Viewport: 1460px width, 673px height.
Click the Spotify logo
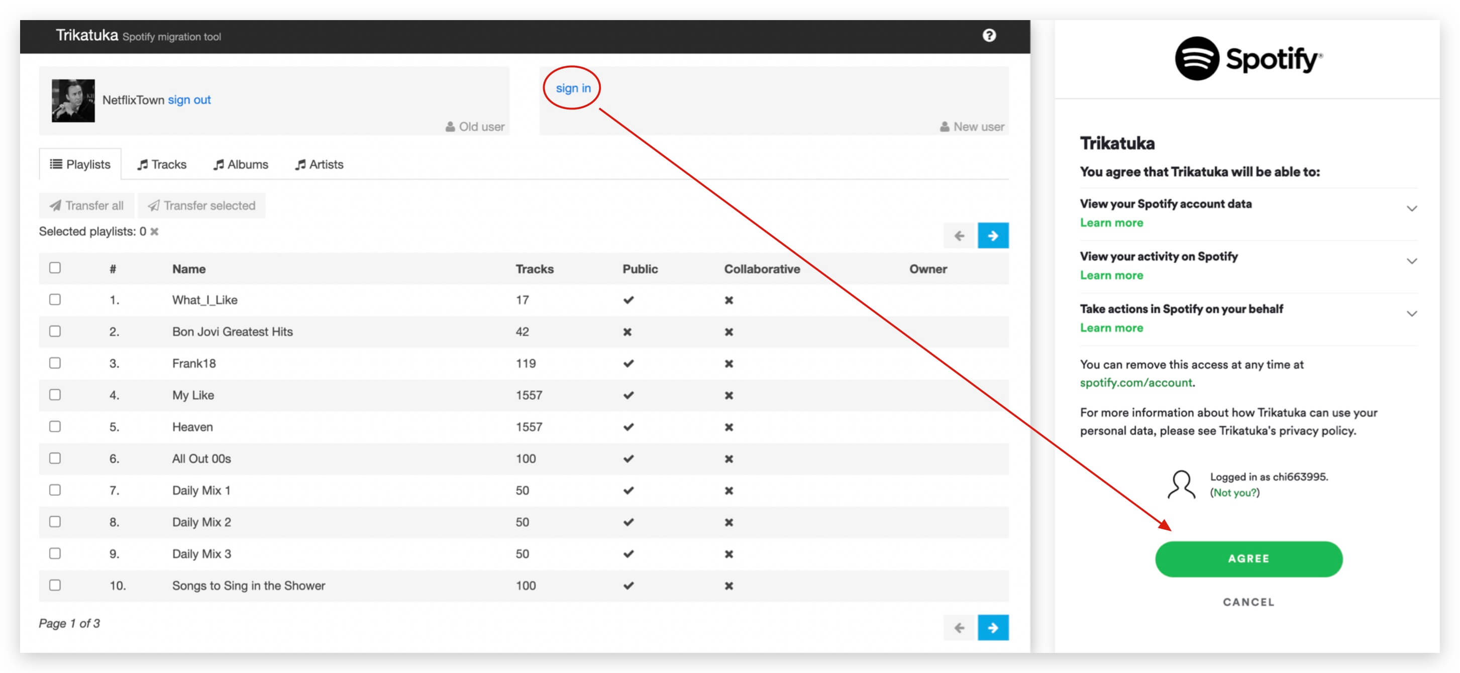(x=1248, y=58)
